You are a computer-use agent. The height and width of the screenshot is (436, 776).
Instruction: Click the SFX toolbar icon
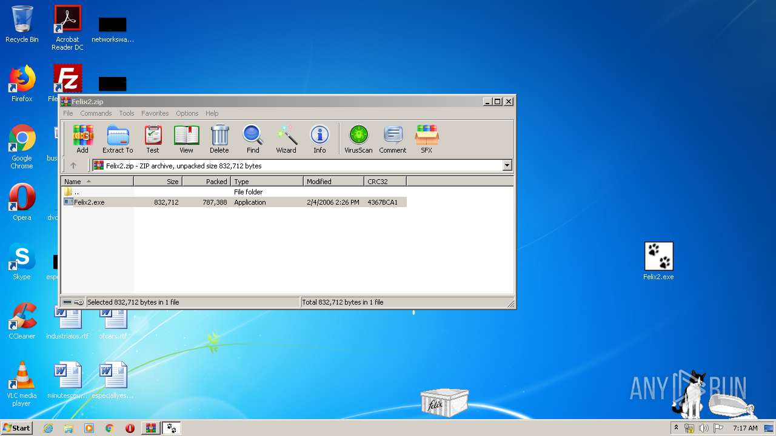(427, 139)
